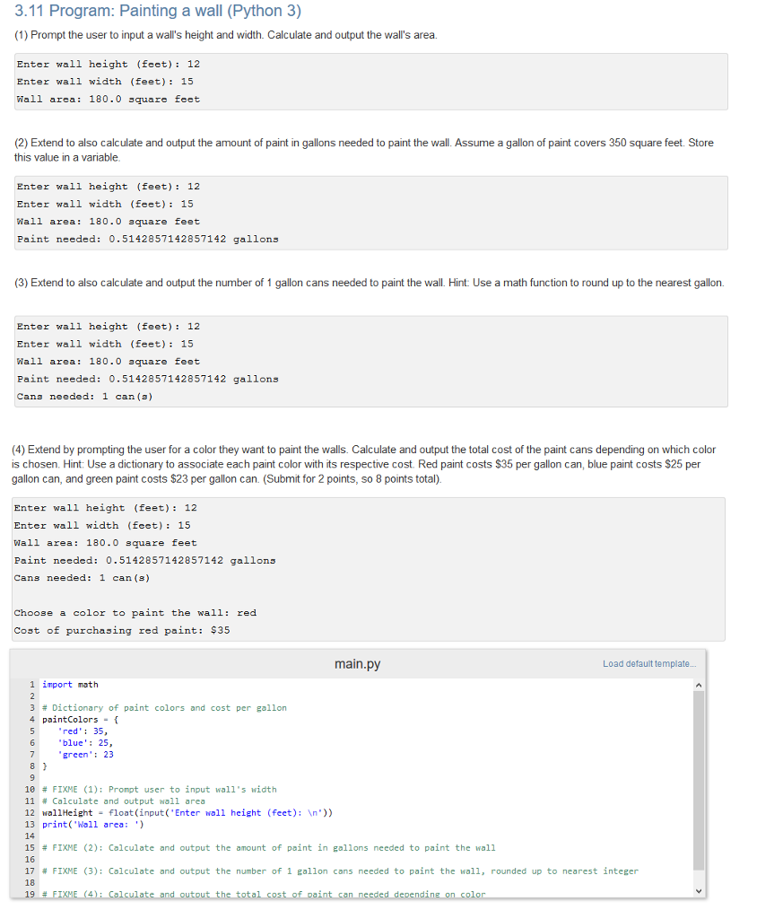Click the up arrow on the editor scrollbar
The width and height of the screenshot is (783, 919).
(697, 683)
